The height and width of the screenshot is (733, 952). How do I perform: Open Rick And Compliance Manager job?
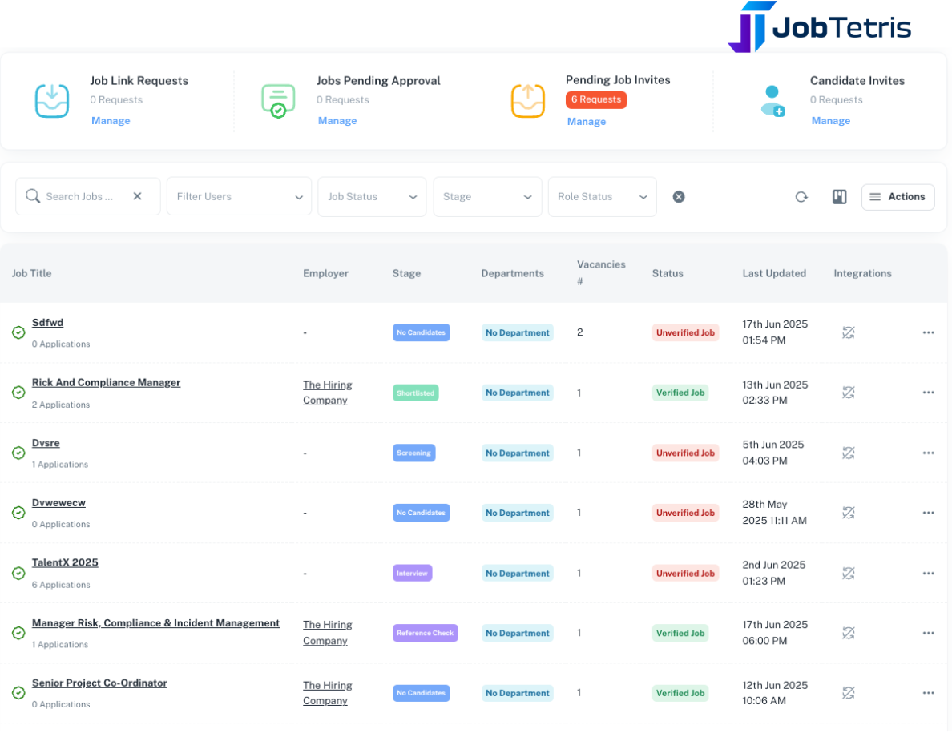coord(107,382)
